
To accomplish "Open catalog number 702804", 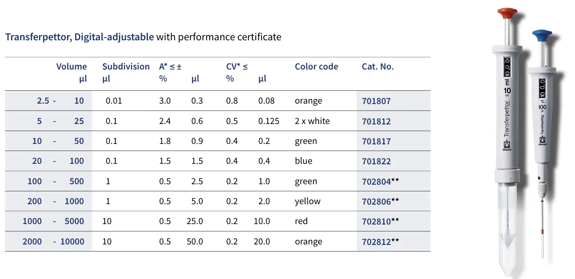I will 376,182.
